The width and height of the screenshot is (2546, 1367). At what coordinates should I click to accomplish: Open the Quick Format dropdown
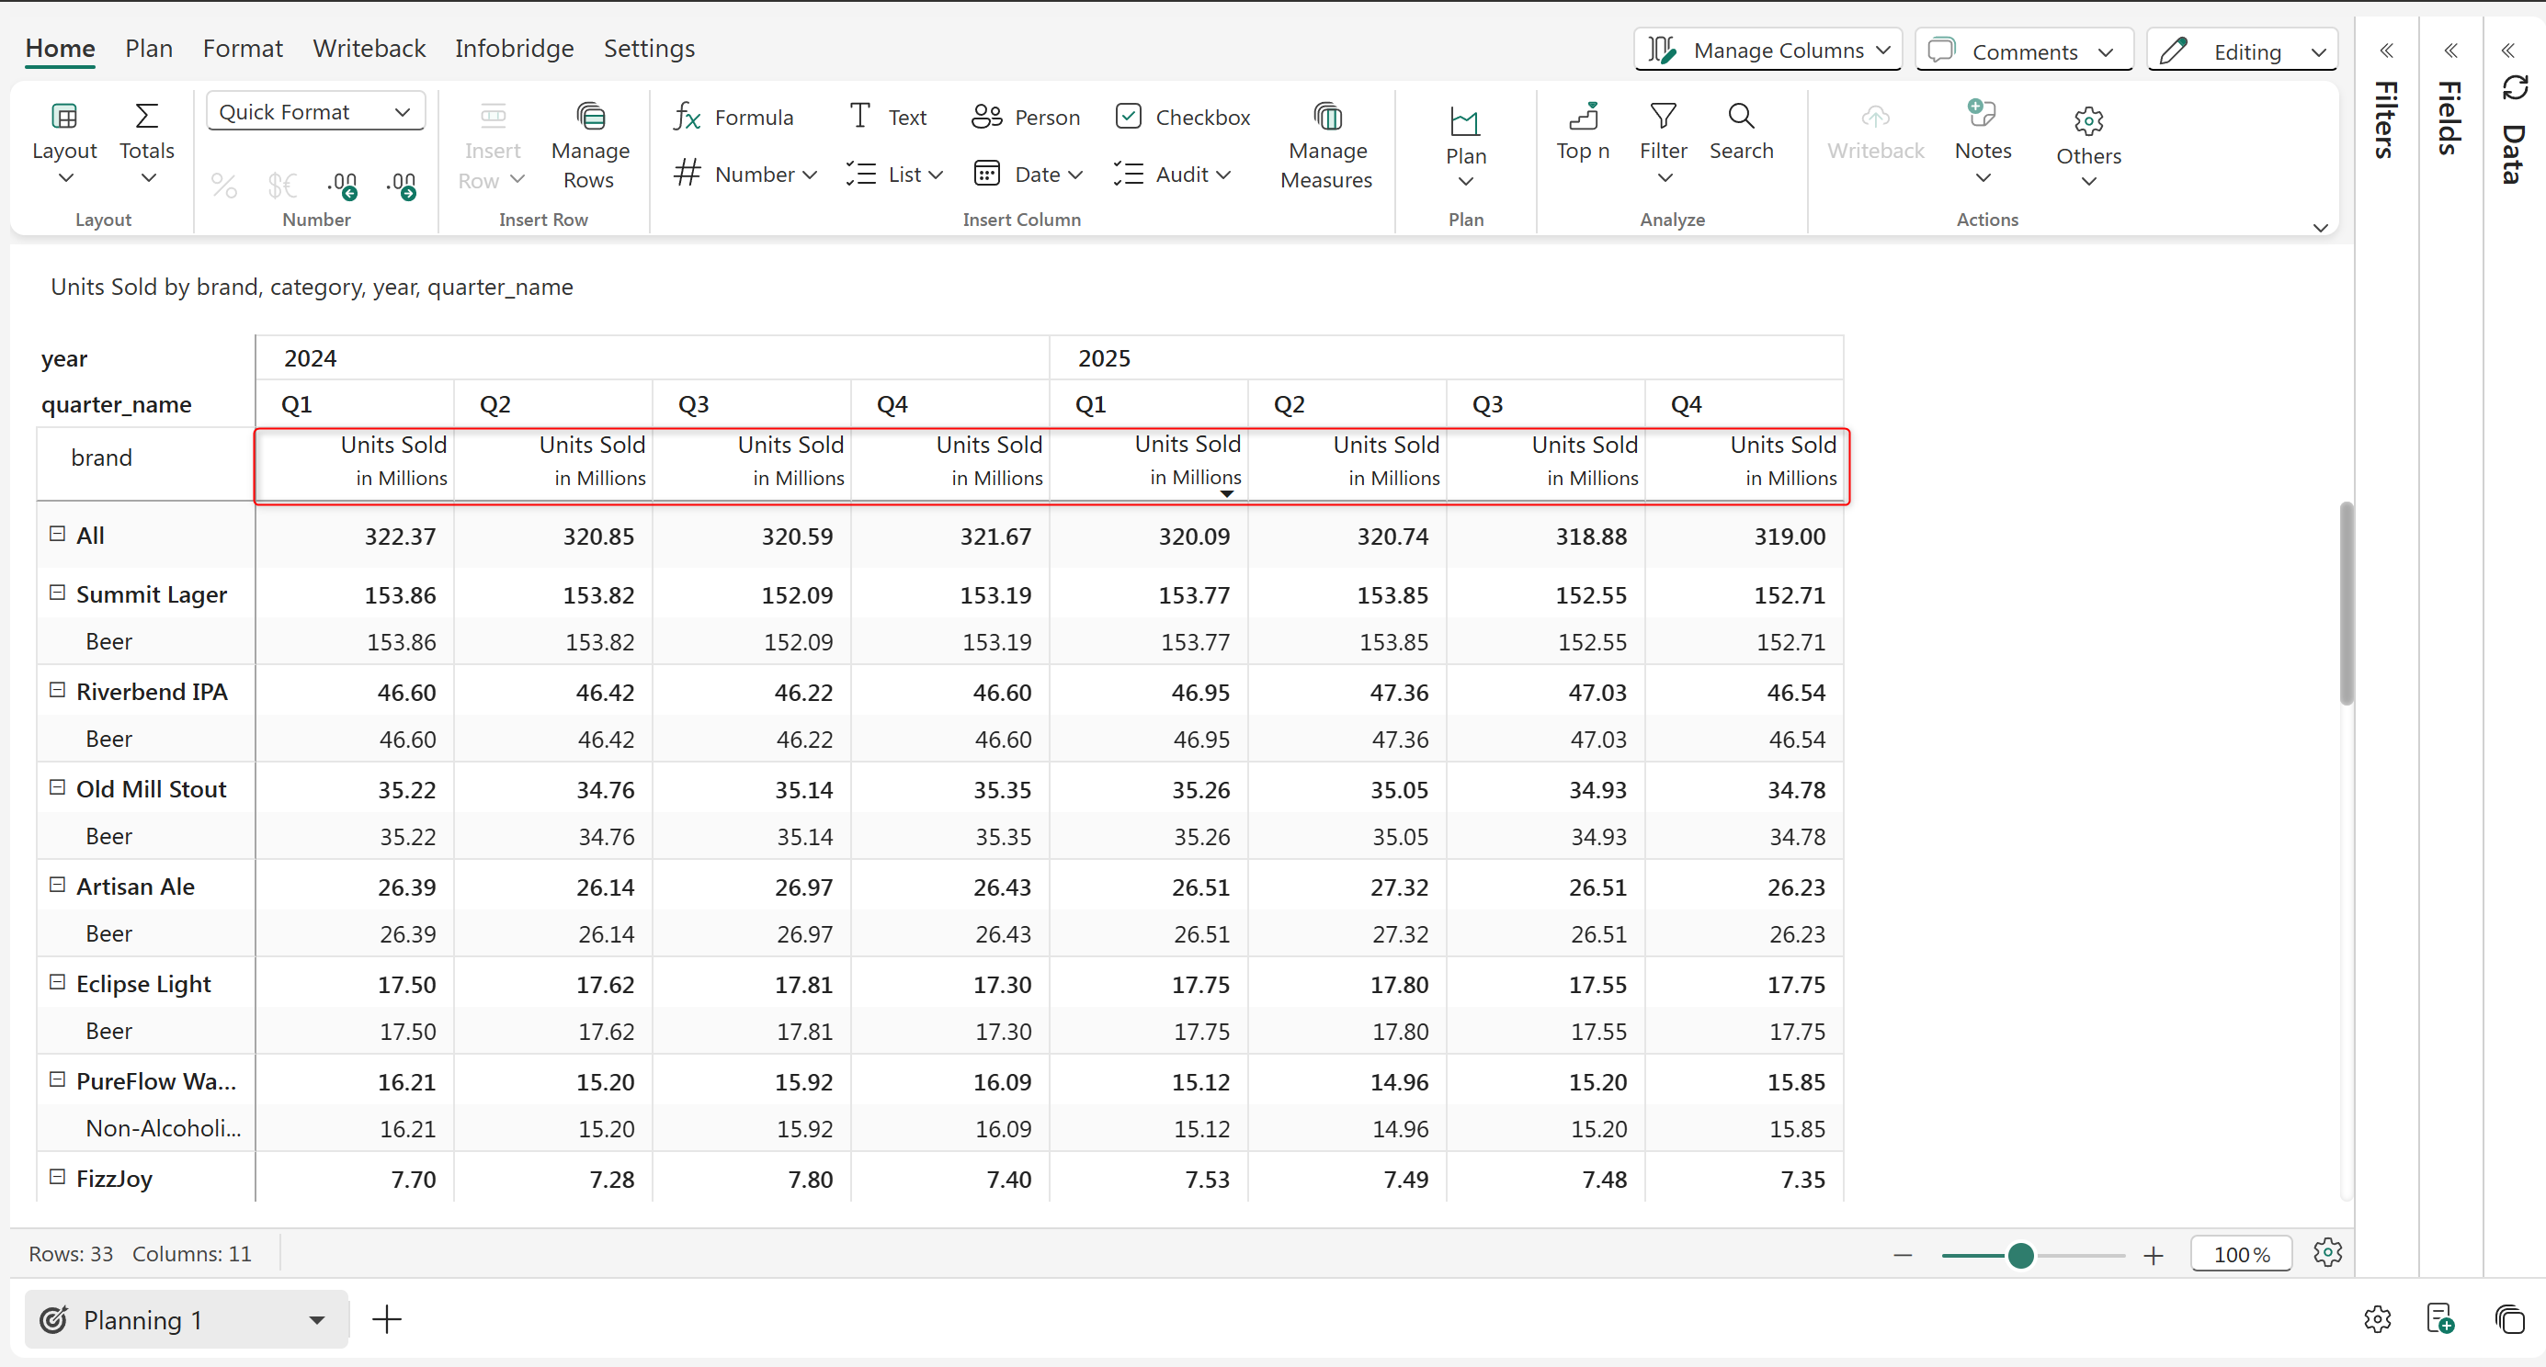click(315, 111)
